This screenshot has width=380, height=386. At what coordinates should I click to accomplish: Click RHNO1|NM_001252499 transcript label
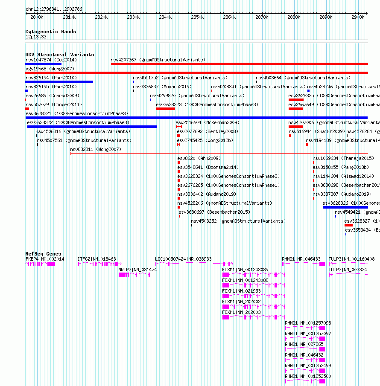pyautogui.click(x=308, y=366)
